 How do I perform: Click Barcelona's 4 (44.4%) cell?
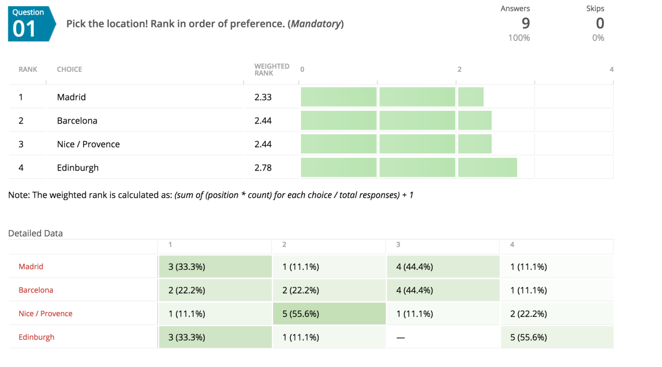click(442, 290)
